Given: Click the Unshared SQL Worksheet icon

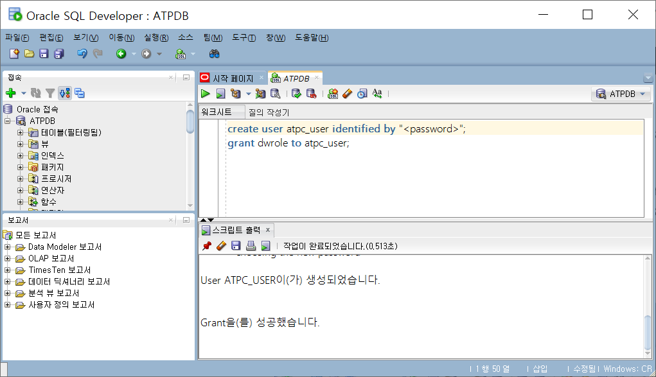Looking at the screenshot, I should [x=333, y=94].
